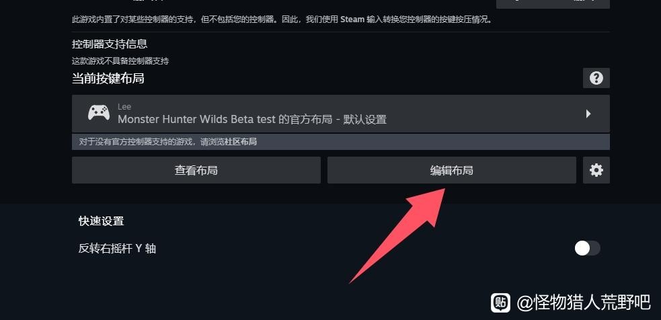
Task: Click the Tieba logo in watermark
Action: pyautogui.click(x=500, y=303)
